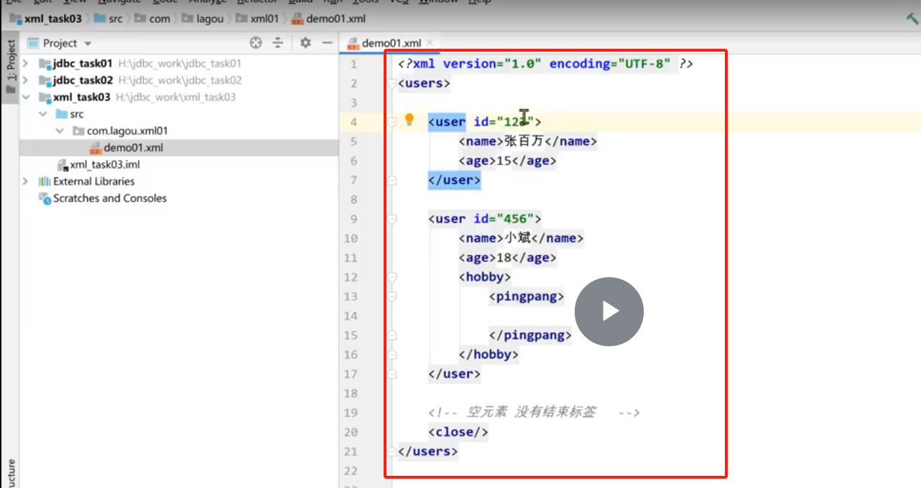Click the Collapse All icon in Project panel
The width and height of the screenshot is (921, 488).
(x=277, y=43)
